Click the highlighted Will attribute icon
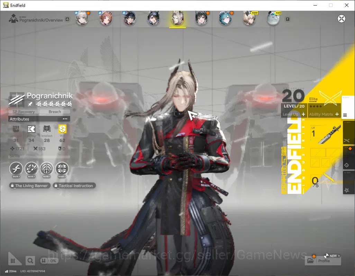This screenshot has width=355, height=276. 62,129
